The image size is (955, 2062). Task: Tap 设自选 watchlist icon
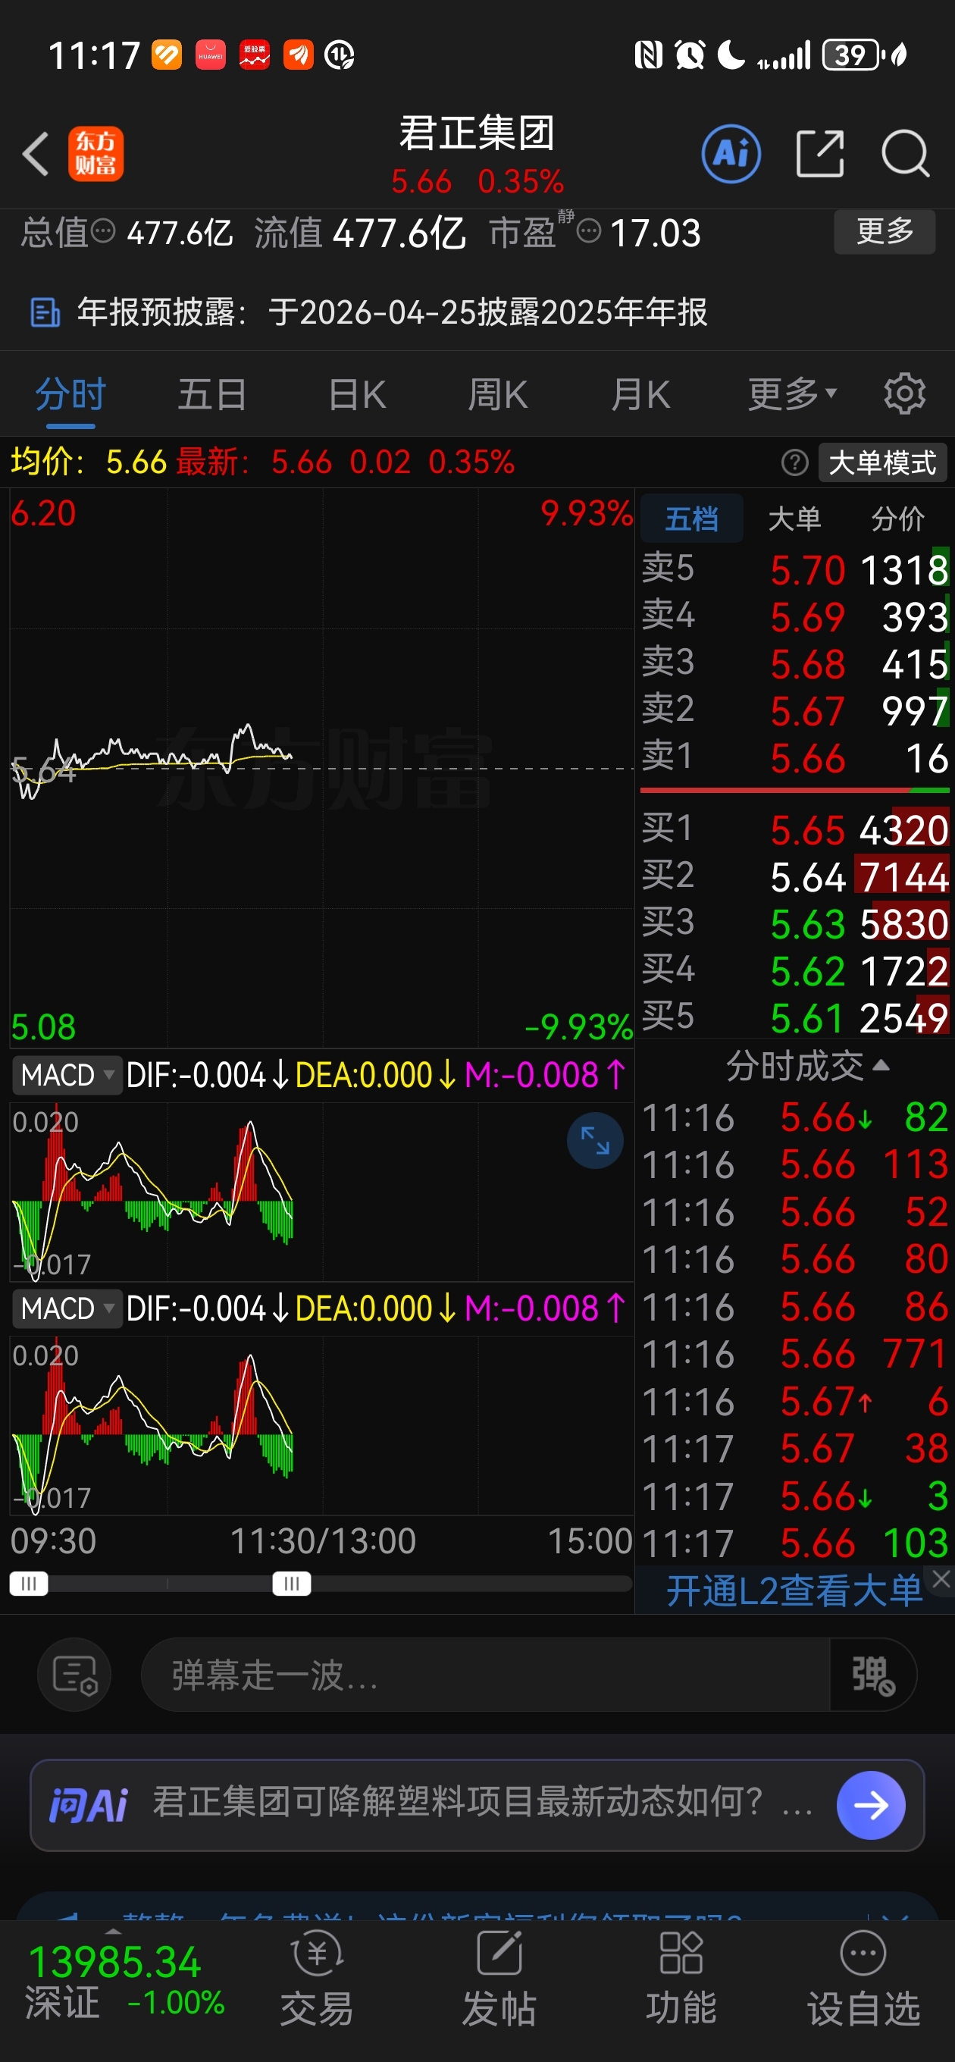(864, 1977)
